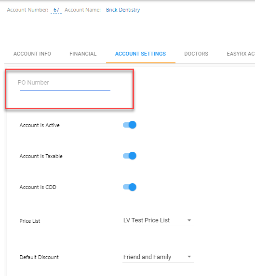Click the Account Is Active label
255x276 pixels.
tap(40, 125)
